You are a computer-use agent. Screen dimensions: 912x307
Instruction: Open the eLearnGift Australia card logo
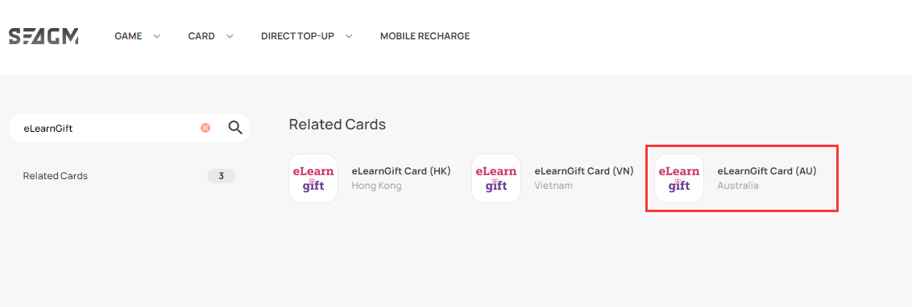[679, 178]
